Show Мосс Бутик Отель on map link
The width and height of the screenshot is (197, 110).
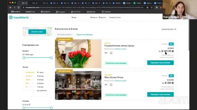(x=121, y=81)
